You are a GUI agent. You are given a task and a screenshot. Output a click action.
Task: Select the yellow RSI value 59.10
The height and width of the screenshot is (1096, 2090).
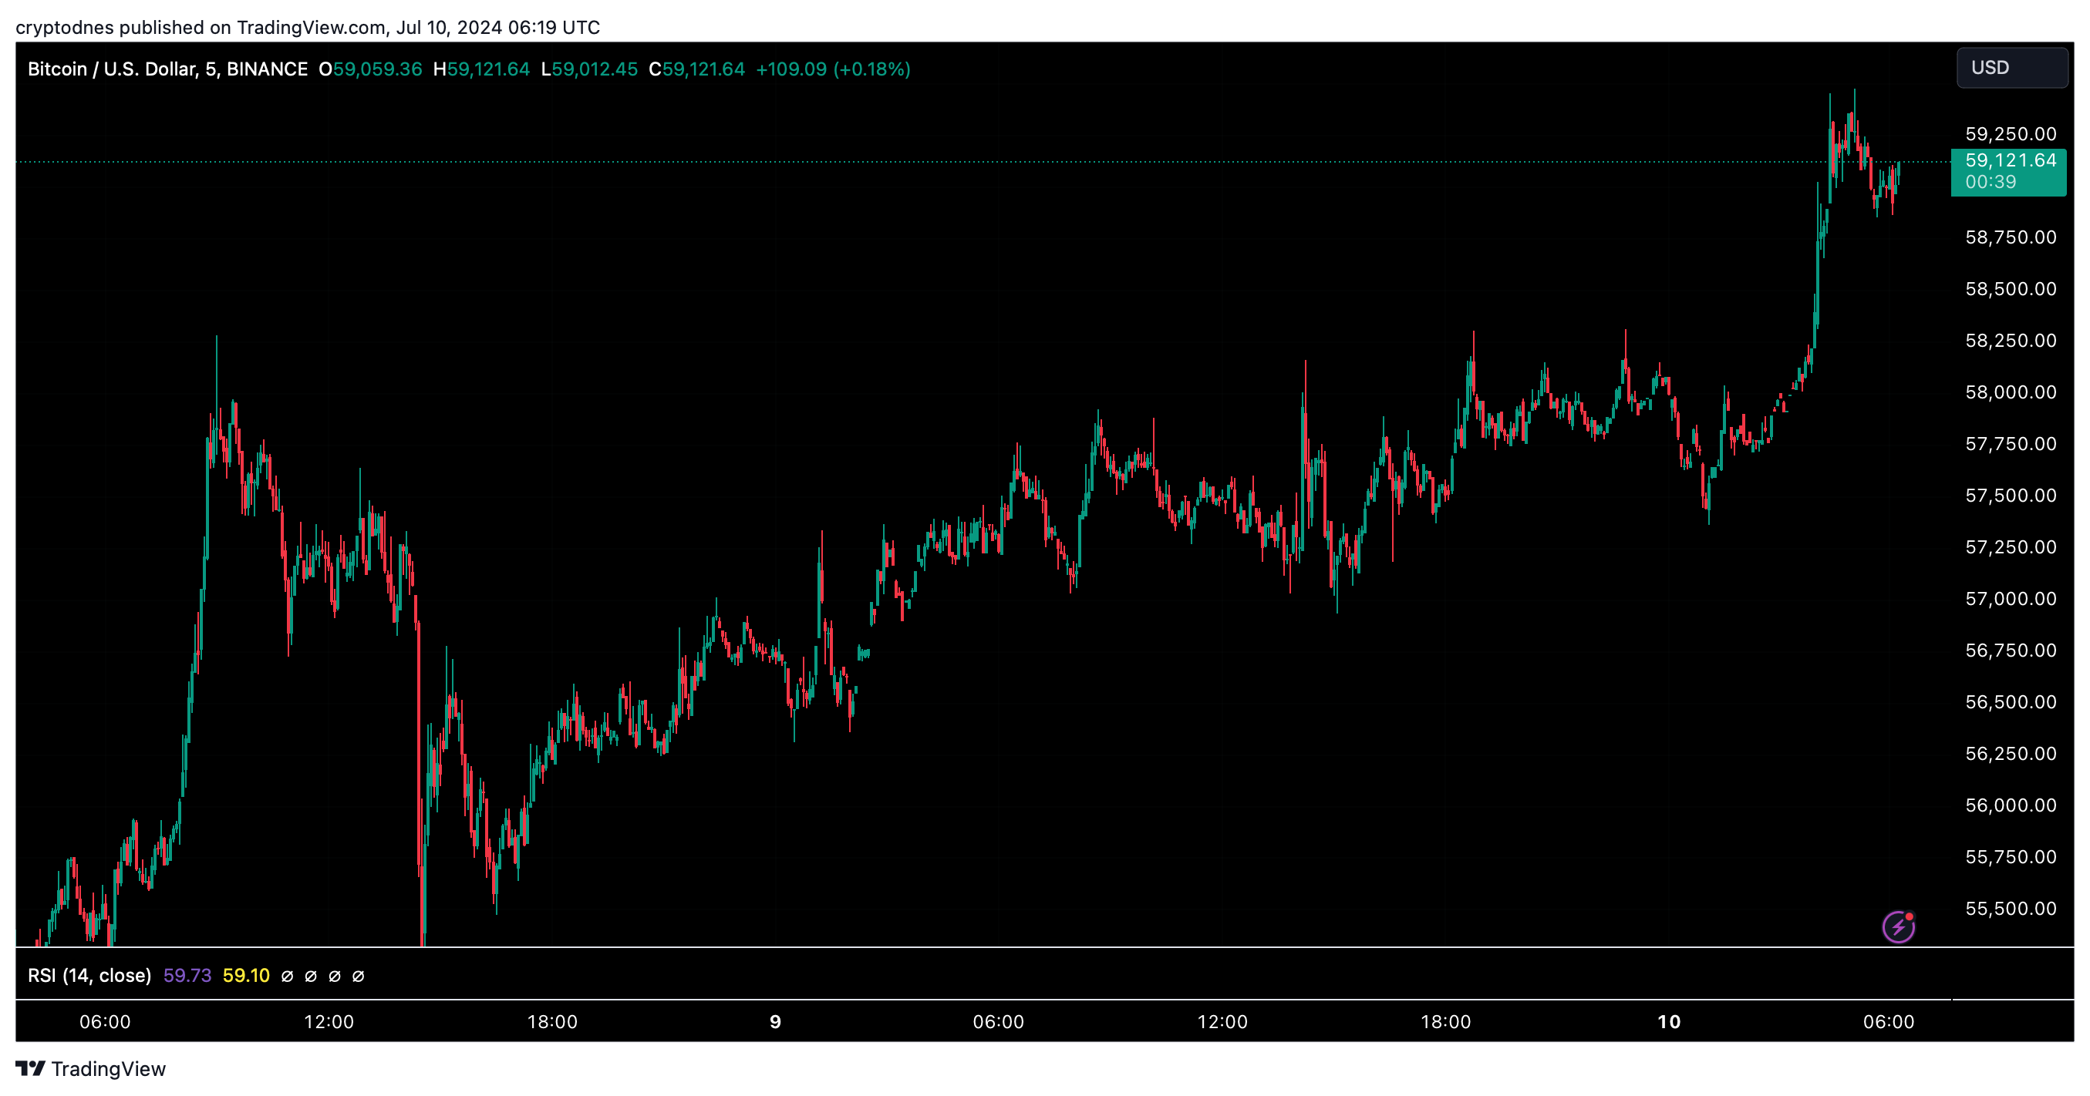click(246, 975)
